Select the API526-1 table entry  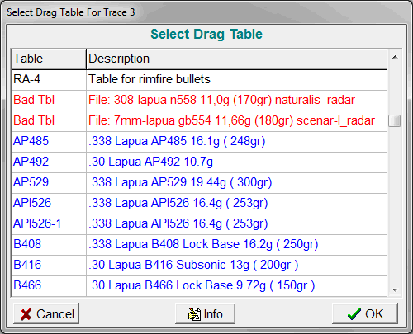[199, 224]
